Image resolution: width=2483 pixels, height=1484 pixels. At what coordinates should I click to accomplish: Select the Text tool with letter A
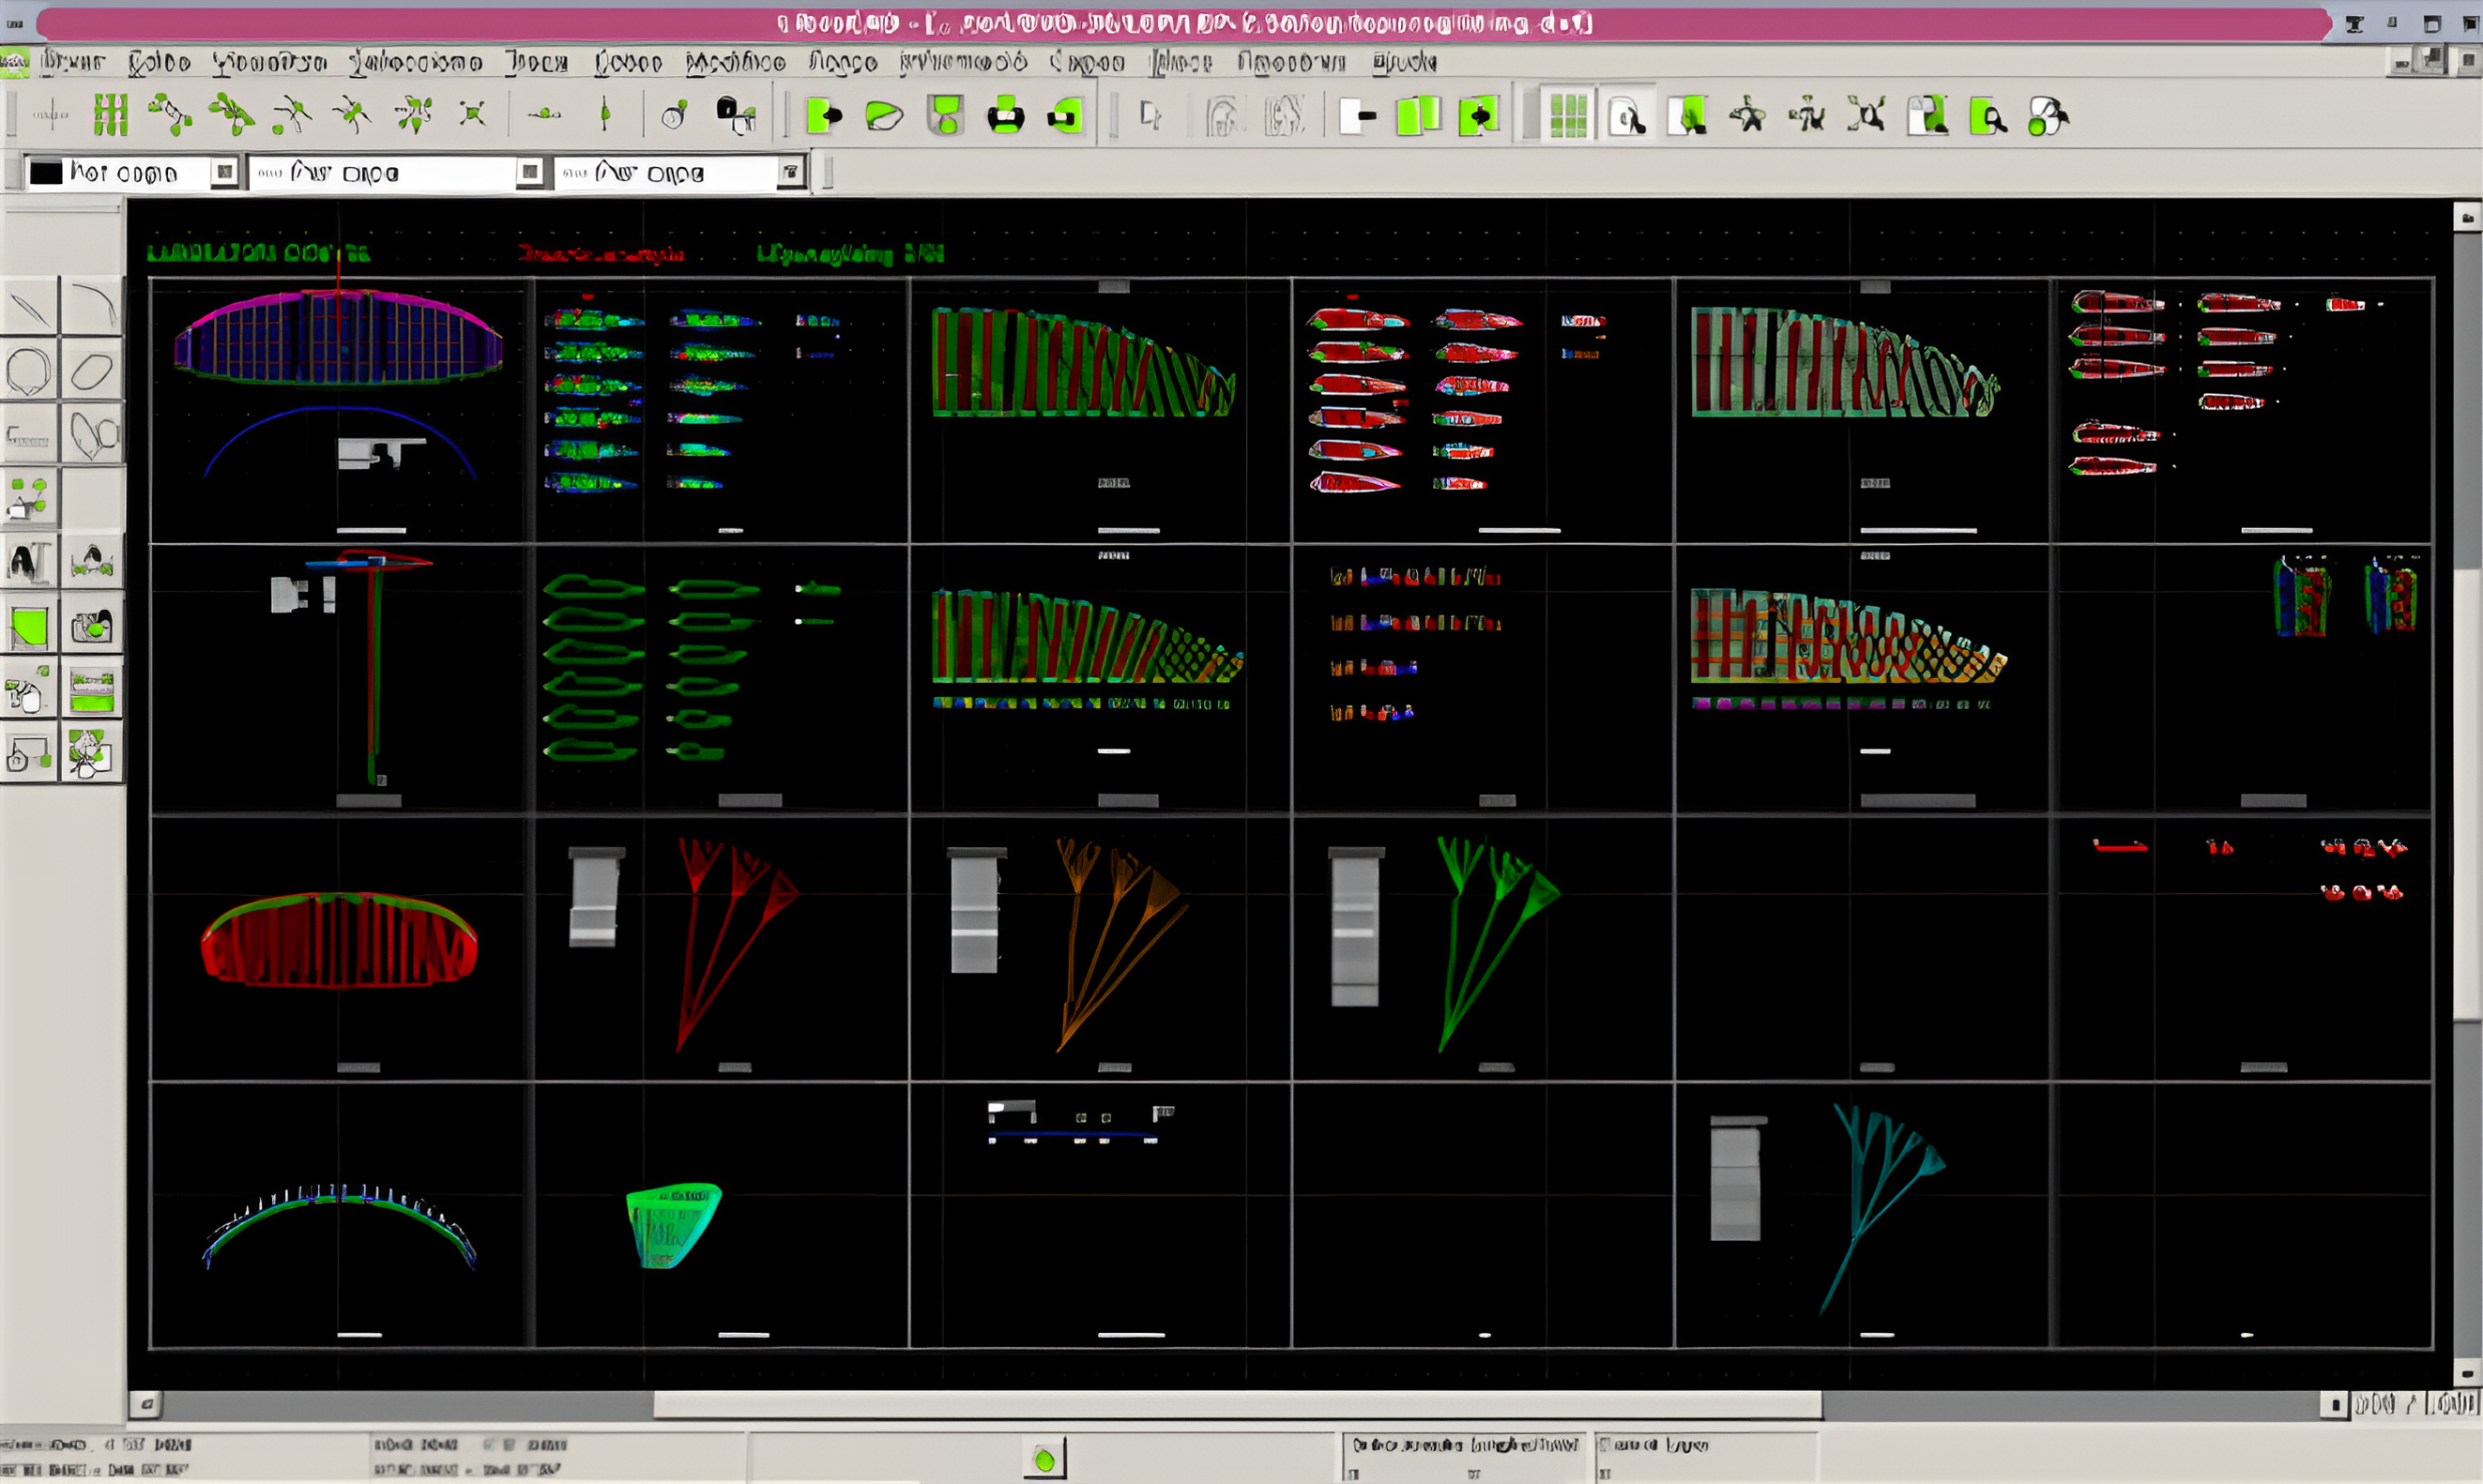pyautogui.click(x=29, y=562)
